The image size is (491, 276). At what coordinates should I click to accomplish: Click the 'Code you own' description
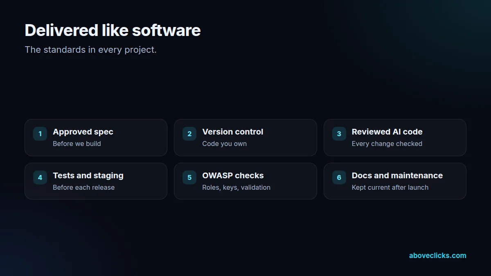(x=225, y=144)
